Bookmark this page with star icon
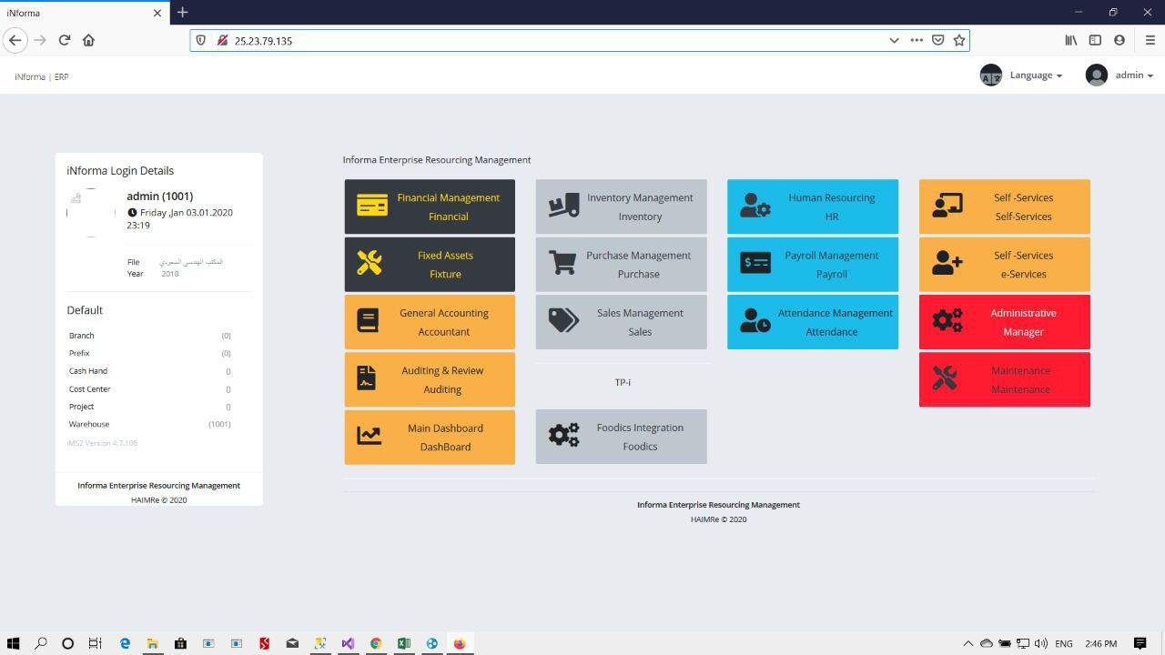Viewport: 1165px width, 655px height. tap(958, 40)
